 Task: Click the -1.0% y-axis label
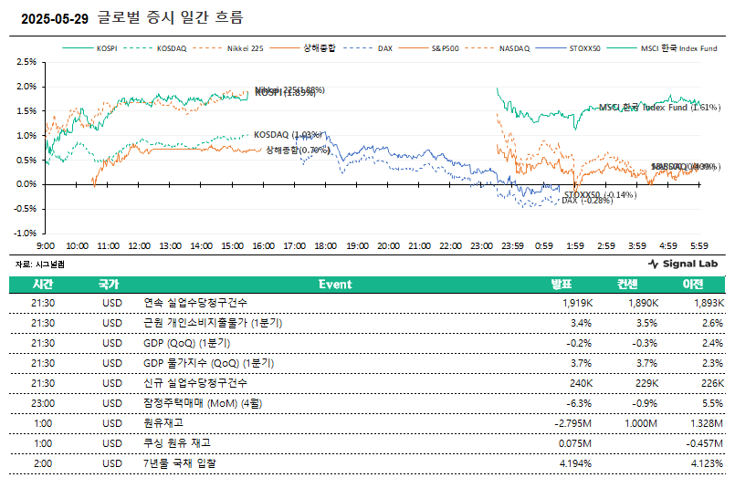[26, 233]
